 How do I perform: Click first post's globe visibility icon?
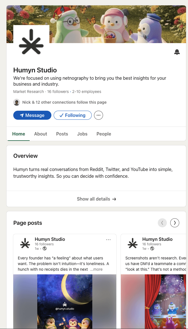(x=45, y=249)
